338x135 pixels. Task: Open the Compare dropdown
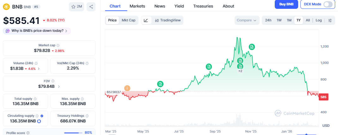tap(247, 20)
